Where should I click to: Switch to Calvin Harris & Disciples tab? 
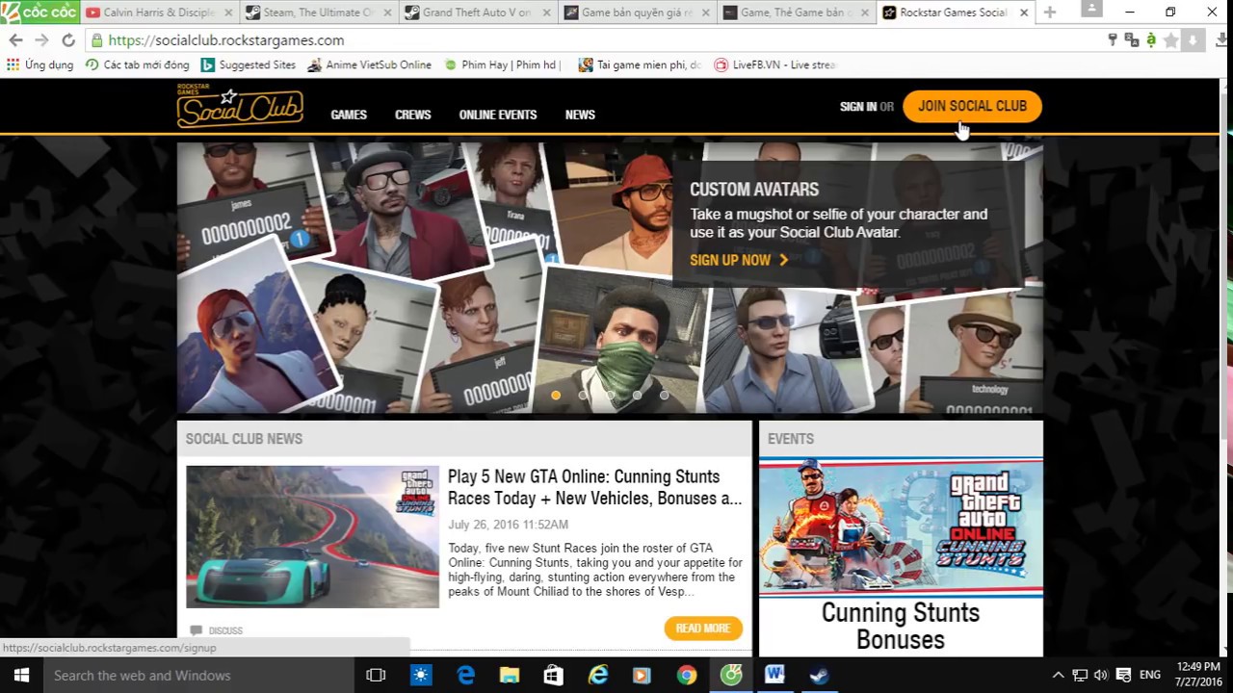pos(158,13)
